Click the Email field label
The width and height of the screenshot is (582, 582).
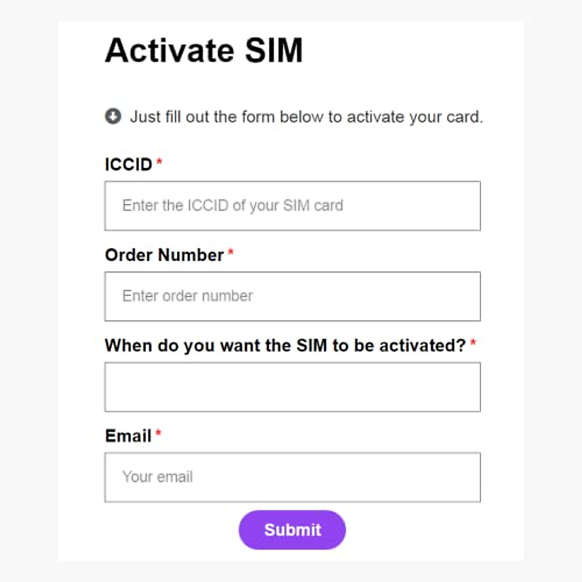click(x=129, y=436)
